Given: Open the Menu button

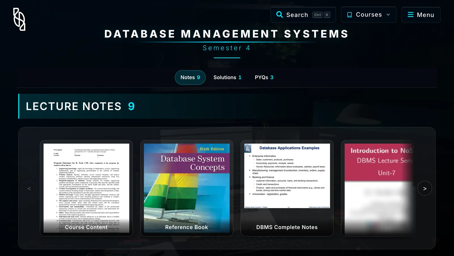Looking at the screenshot, I should [421, 15].
